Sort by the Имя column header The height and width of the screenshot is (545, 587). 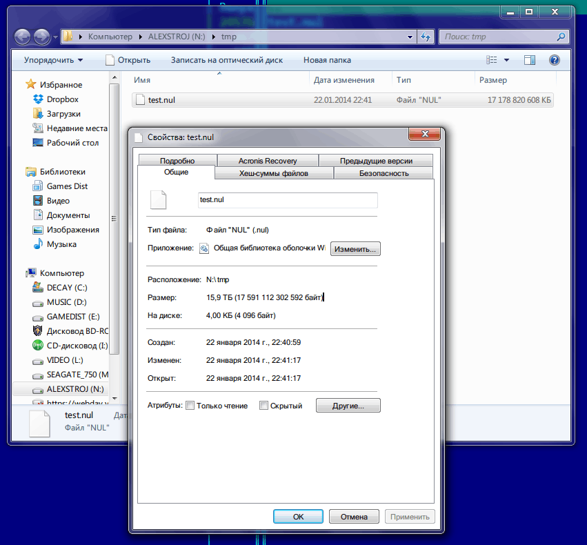[219, 80]
